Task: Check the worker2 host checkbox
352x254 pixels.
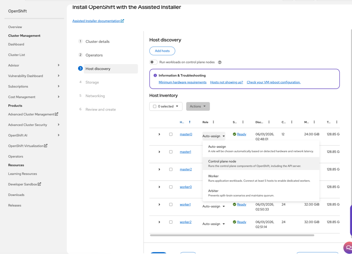Action: pyautogui.click(x=171, y=222)
